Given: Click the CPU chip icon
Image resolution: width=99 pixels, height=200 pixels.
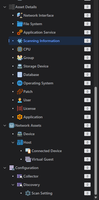Looking at the screenshot, I should [x=20, y=49].
